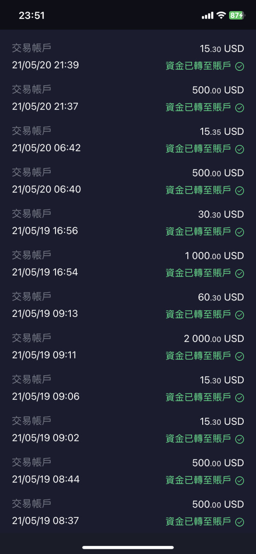This screenshot has width=256, height=554.
Task: Tap checkmark icon for 21/05/20 21:37 entry
Action: (240, 108)
